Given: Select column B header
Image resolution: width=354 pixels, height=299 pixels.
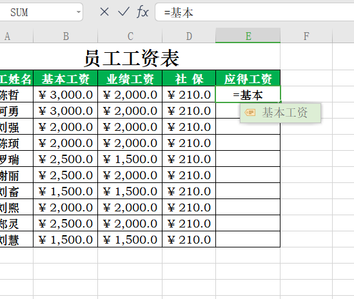Looking at the screenshot, I should click(x=66, y=36).
